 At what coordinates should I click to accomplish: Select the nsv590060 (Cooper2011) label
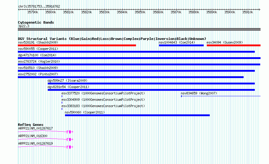tap(85, 112)
